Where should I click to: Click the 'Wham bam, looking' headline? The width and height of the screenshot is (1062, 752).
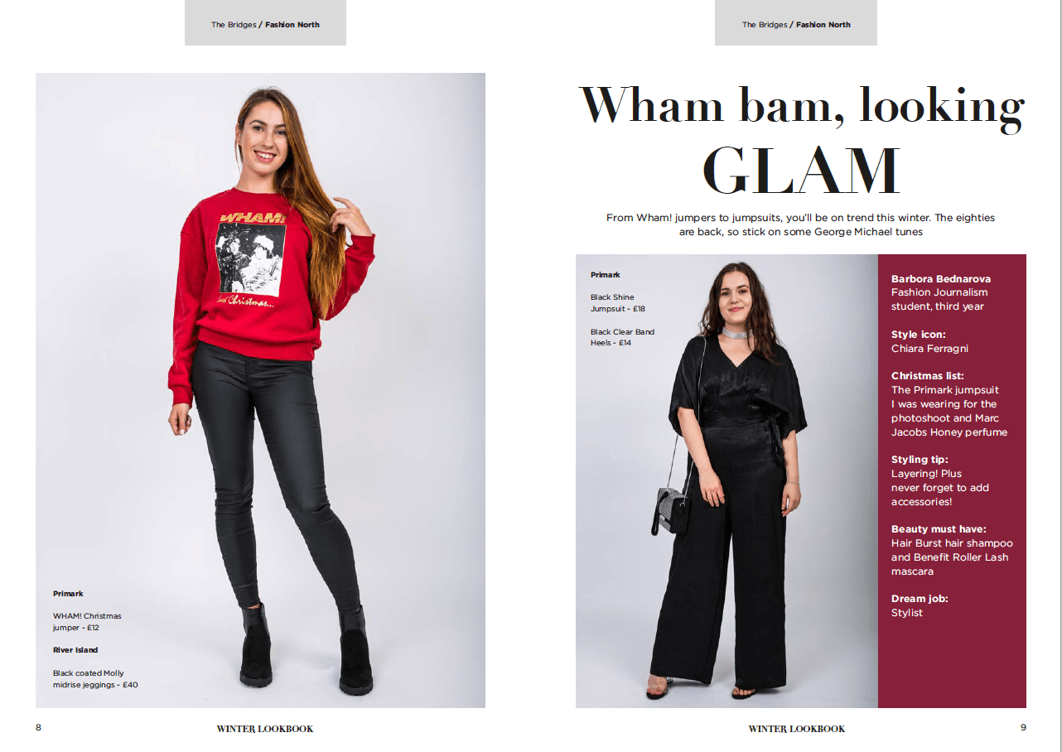tap(802, 106)
